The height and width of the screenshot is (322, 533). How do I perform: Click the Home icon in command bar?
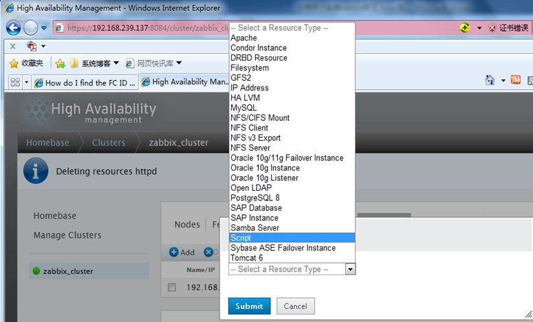click(490, 80)
